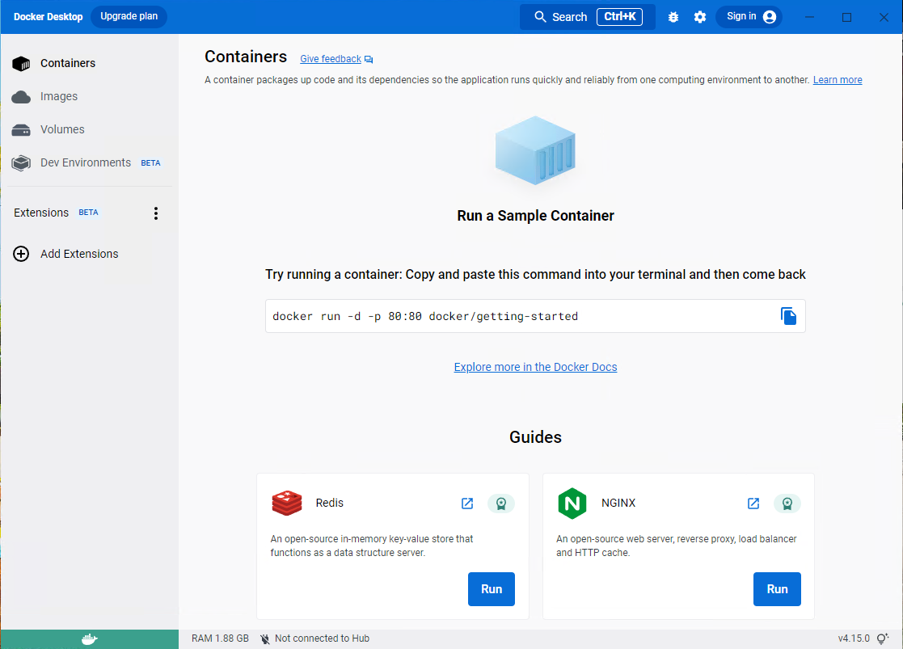
Task: Open NGINX external link icon
Action: (753, 504)
